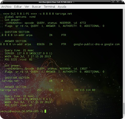Click the TTL value 85656
The width and height of the screenshot is (125, 119).
41,44
